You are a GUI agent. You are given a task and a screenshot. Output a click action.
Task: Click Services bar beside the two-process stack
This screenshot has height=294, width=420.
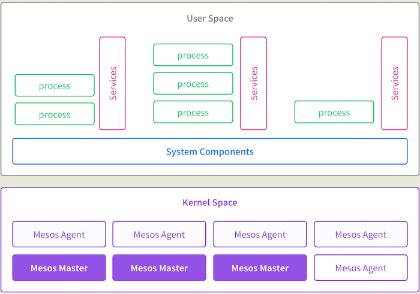click(113, 83)
